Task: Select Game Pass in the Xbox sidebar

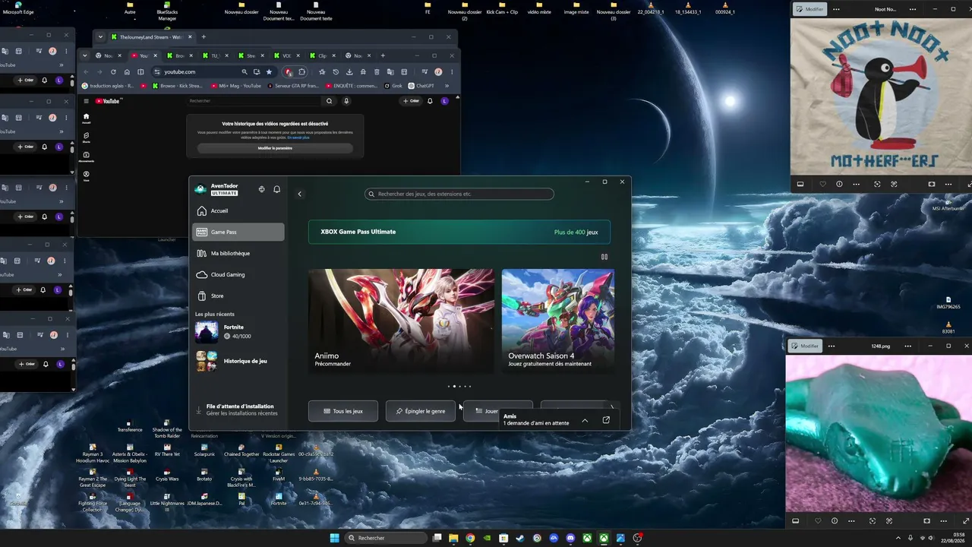Action: pyautogui.click(x=239, y=232)
